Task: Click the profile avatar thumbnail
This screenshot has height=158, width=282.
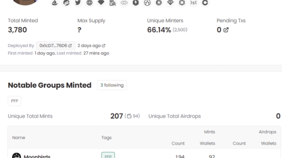Action: click(x=25, y=2)
